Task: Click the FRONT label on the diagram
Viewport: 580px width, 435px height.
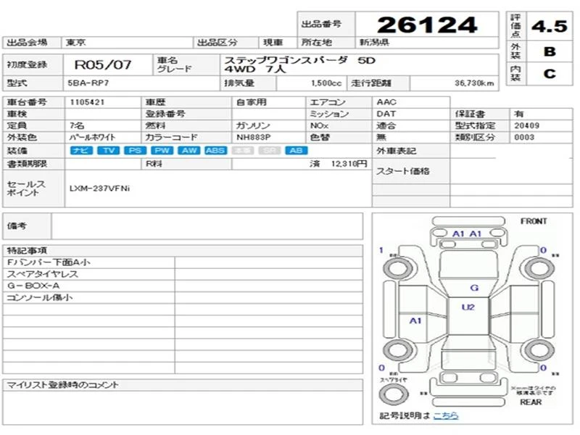Action: pos(533,221)
